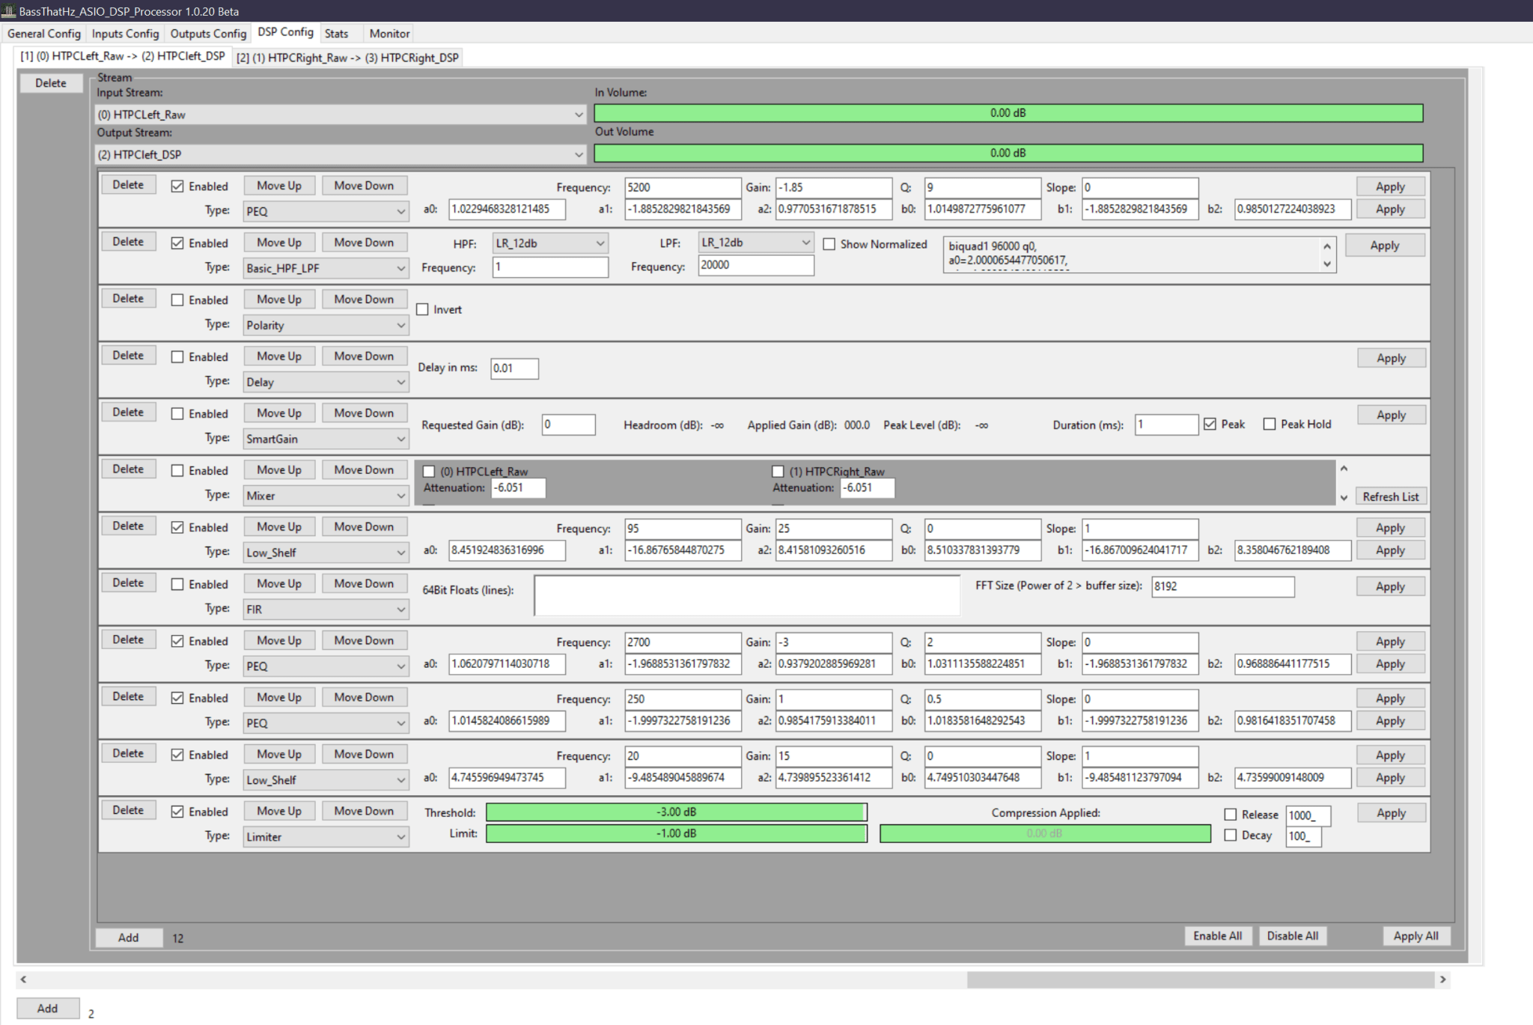Viewport: 1533px width, 1025px height.
Task: Toggle Enabled for the Polarity filter
Action: [x=177, y=300]
